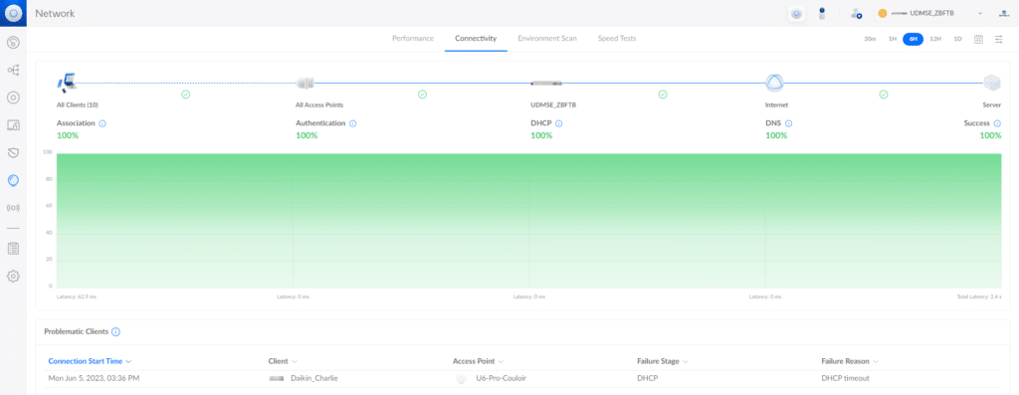Open Client Devices icon in sidebar
Screen dimensions: 1019x395
tap(13, 124)
